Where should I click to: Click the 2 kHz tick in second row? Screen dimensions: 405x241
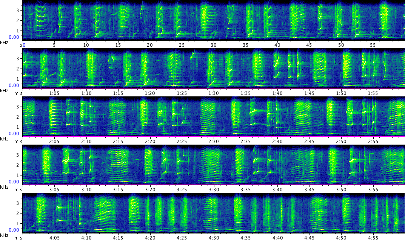pyautogui.click(x=17, y=69)
